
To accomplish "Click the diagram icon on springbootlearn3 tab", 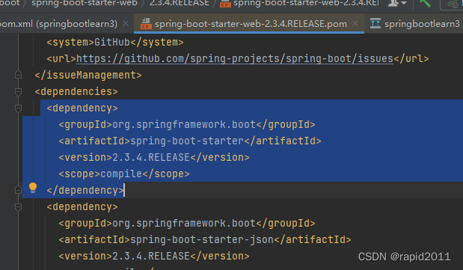I will point(375,24).
